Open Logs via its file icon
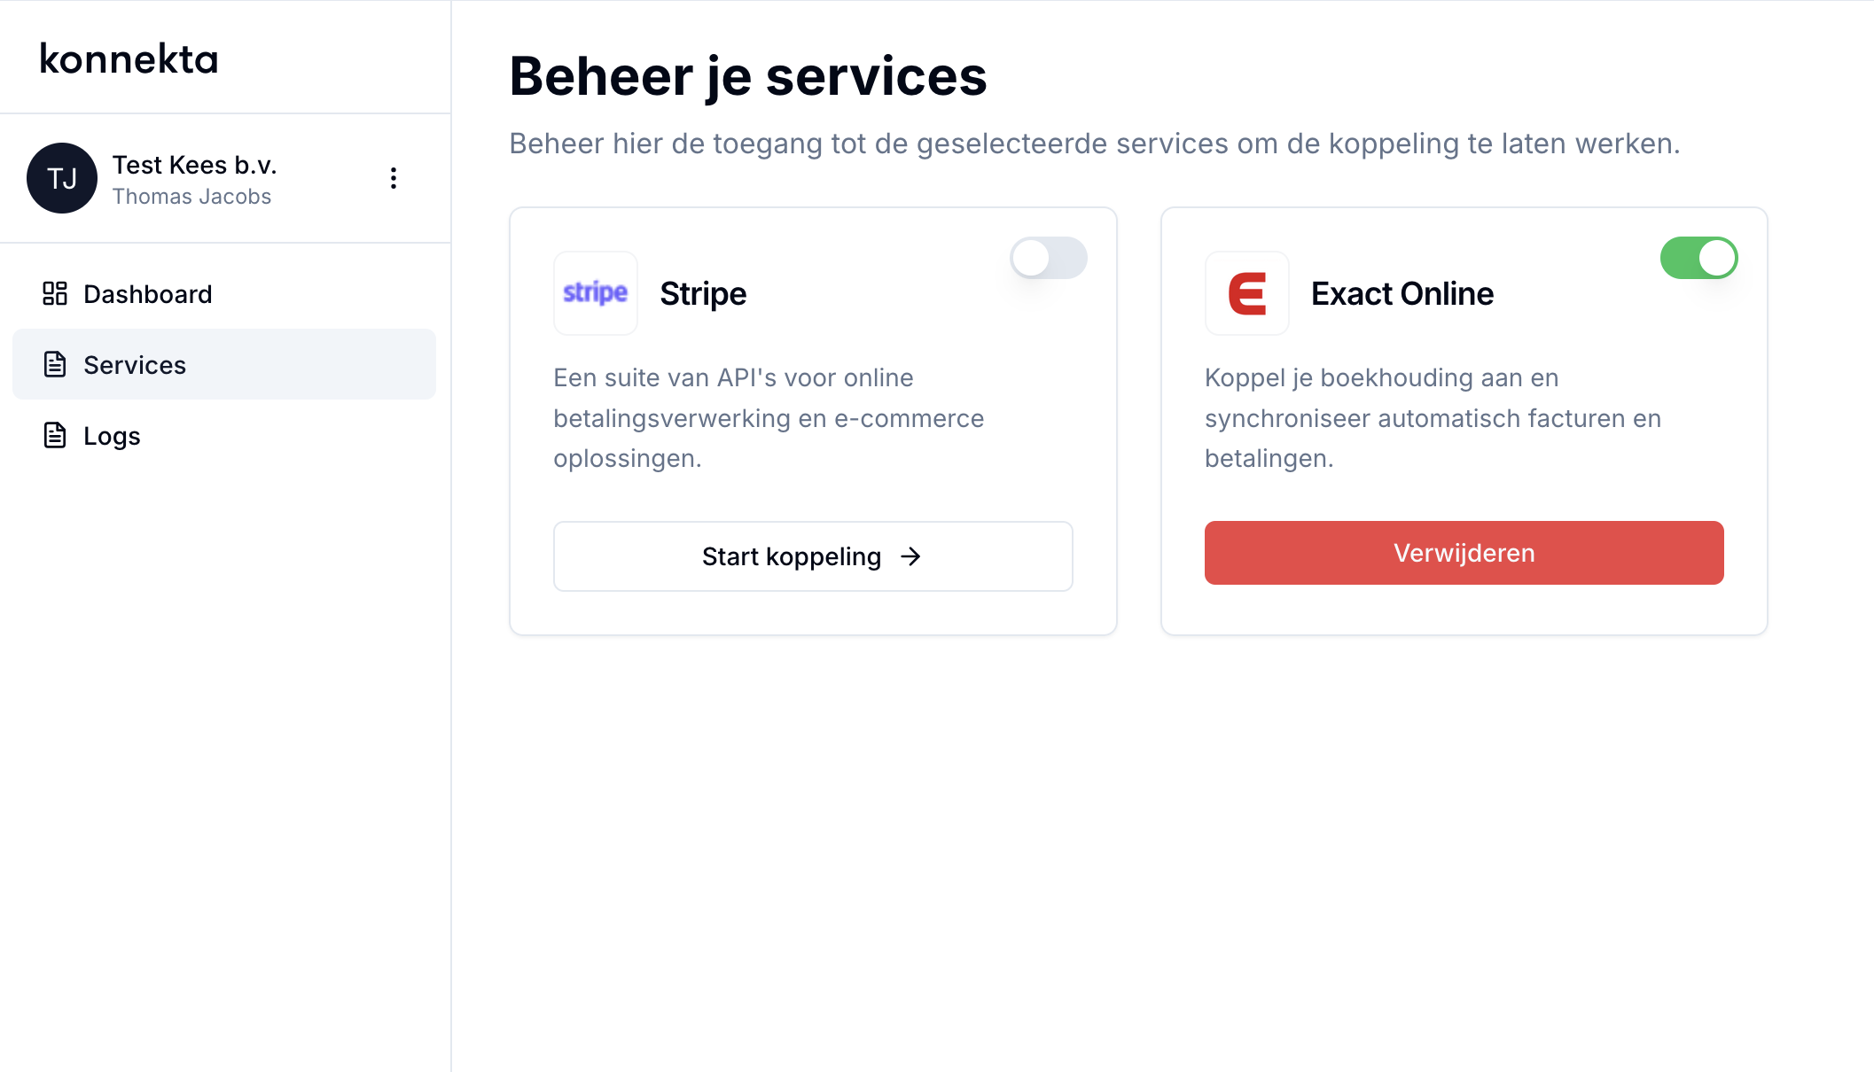Image resolution: width=1874 pixels, height=1072 pixels. (x=55, y=435)
